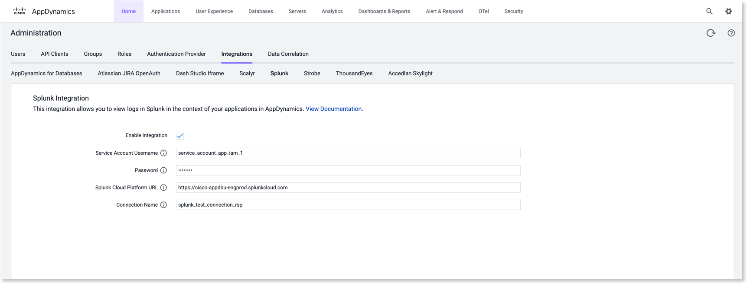Navigate to Servers

[x=297, y=11]
